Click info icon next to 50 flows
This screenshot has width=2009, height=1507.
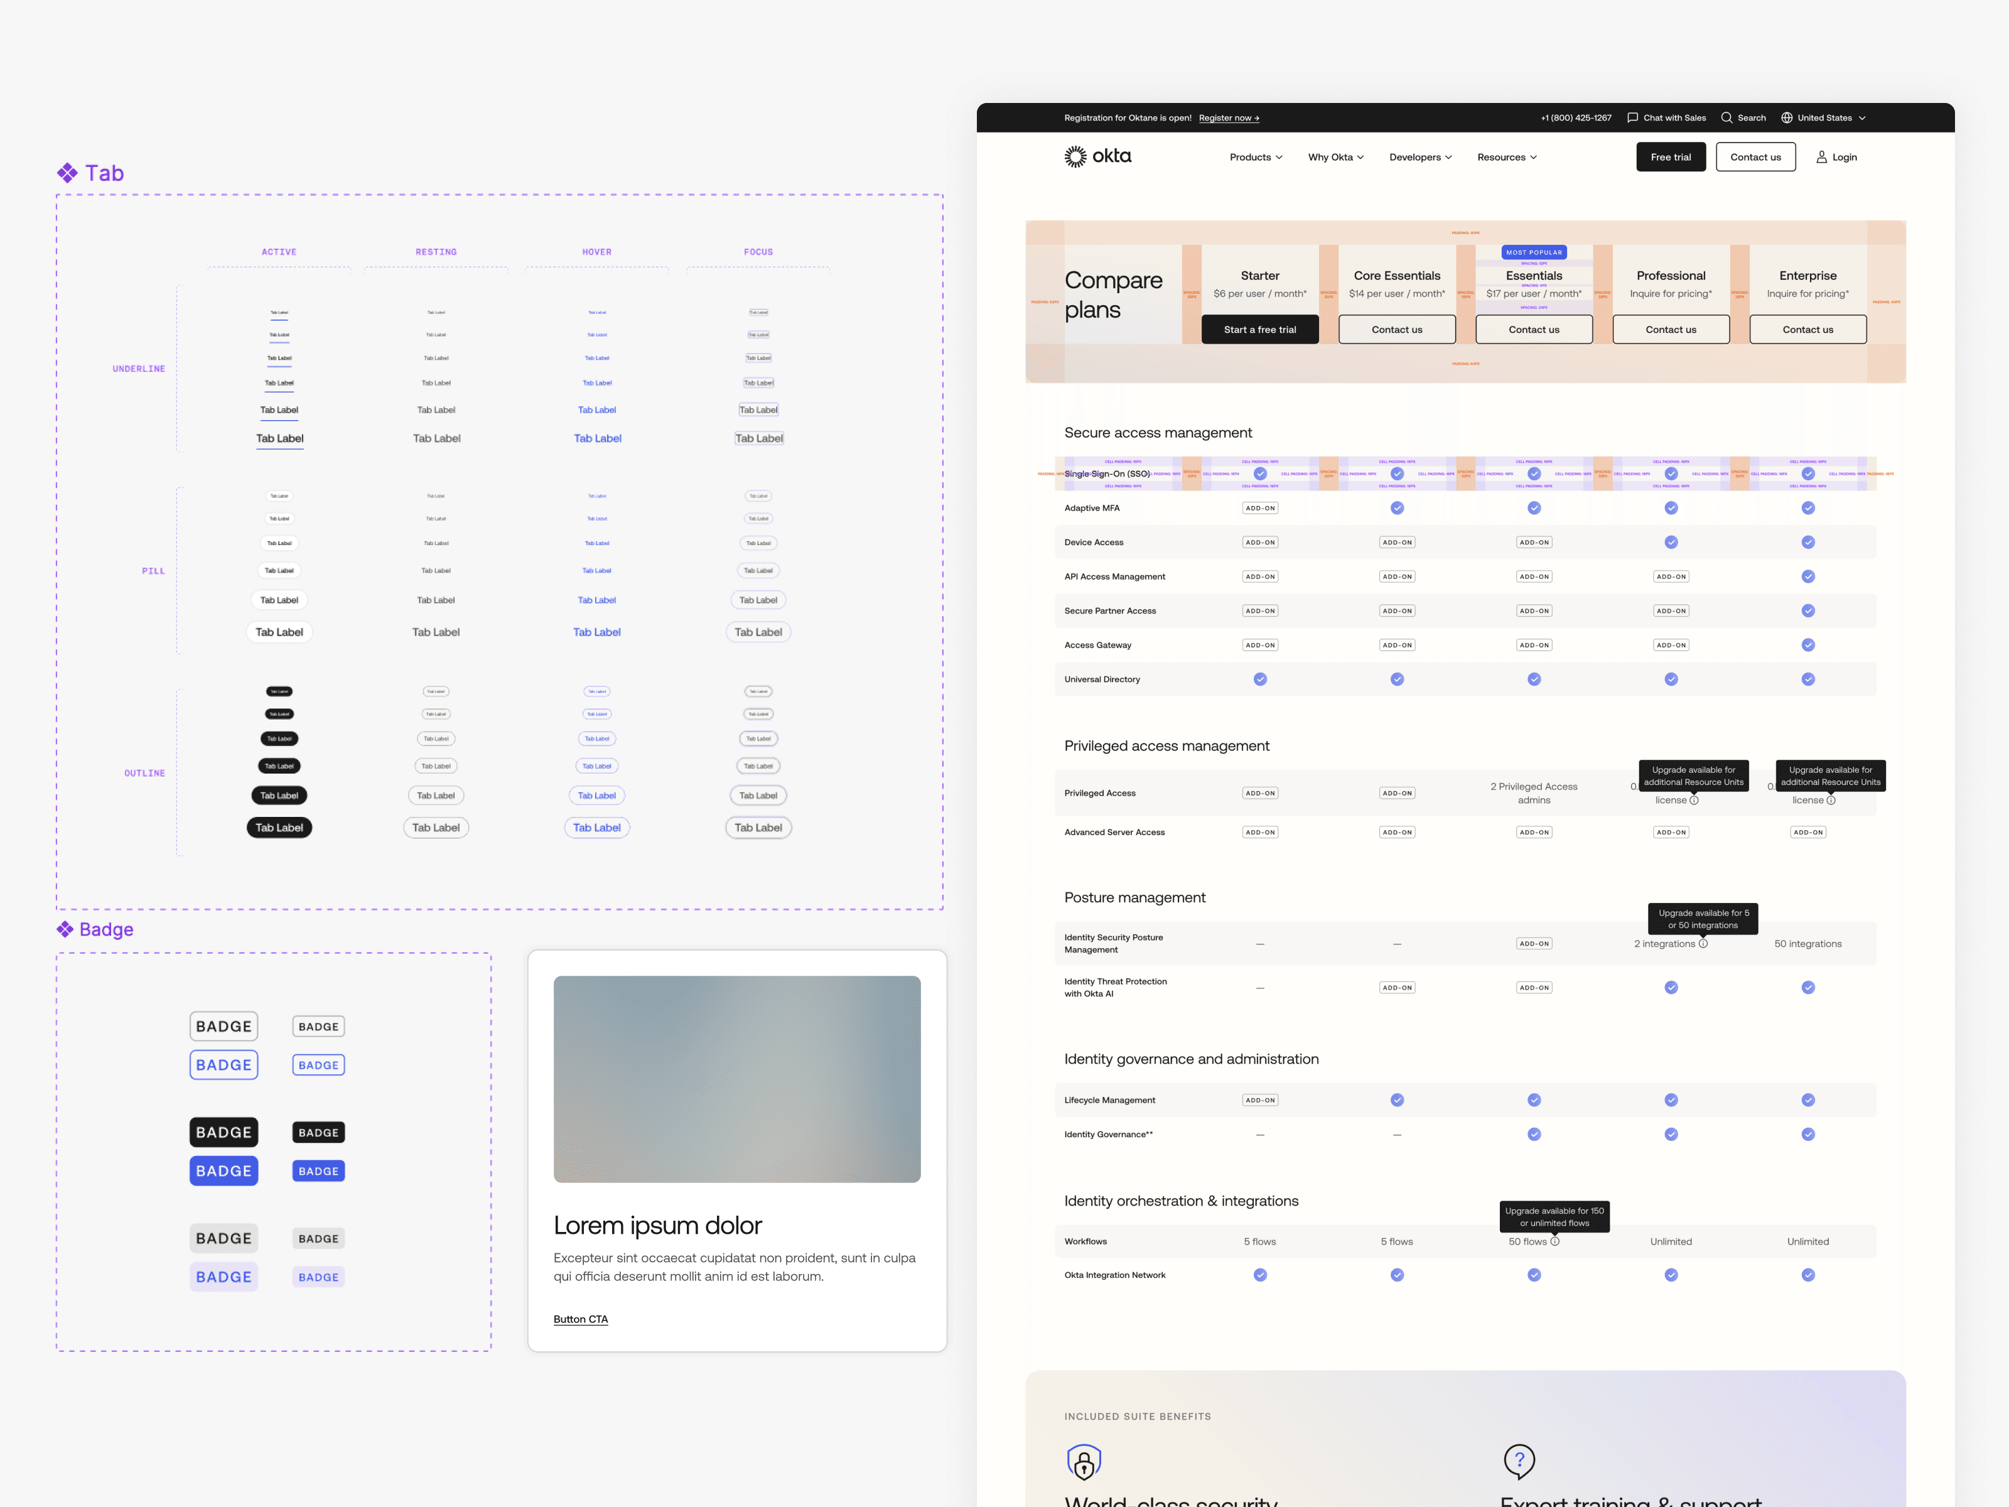[x=1555, y=1241]
